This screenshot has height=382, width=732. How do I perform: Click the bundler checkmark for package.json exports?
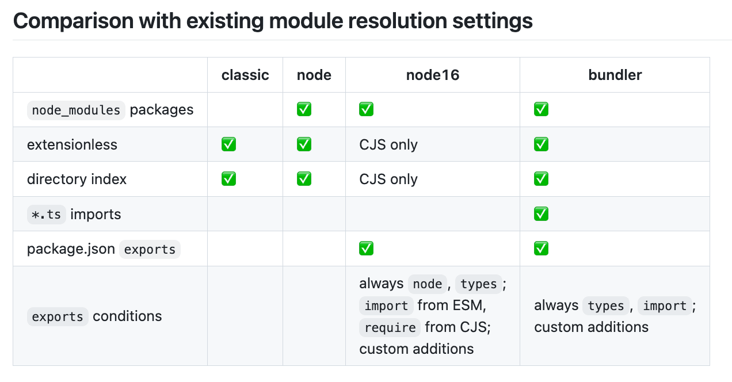(x=541, y=249)
